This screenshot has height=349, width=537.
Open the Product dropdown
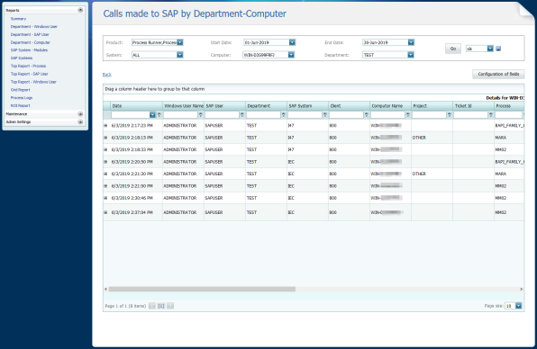click(180, 42)
